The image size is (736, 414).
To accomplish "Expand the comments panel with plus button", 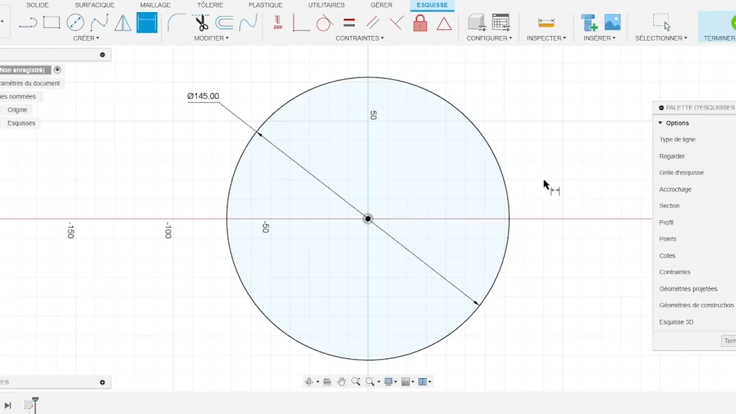I will [x=102, y=382].
